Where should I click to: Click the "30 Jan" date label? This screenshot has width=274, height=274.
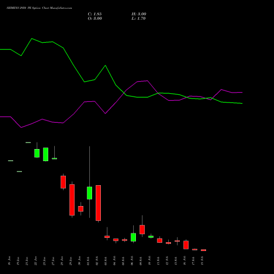pos(79,261)
